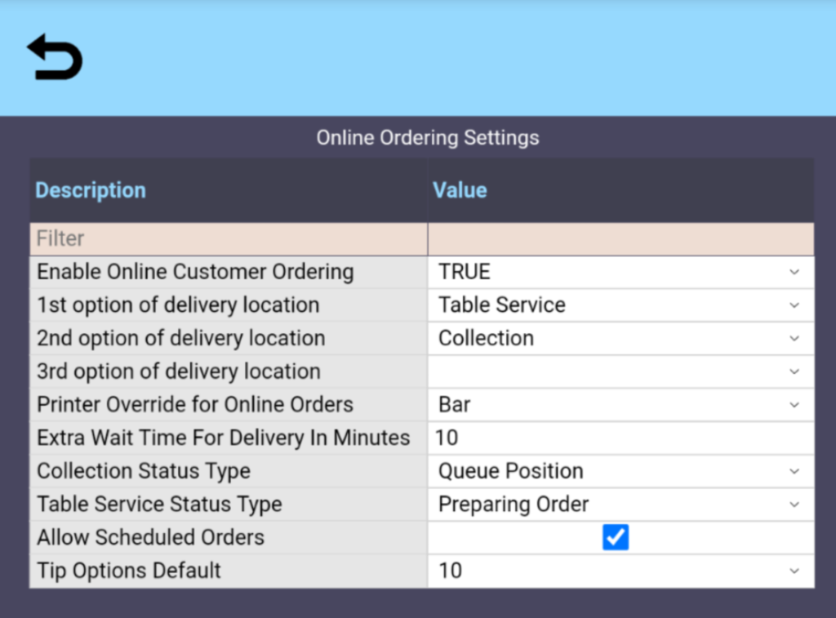Click the back arrow icon

coord(55,58)
